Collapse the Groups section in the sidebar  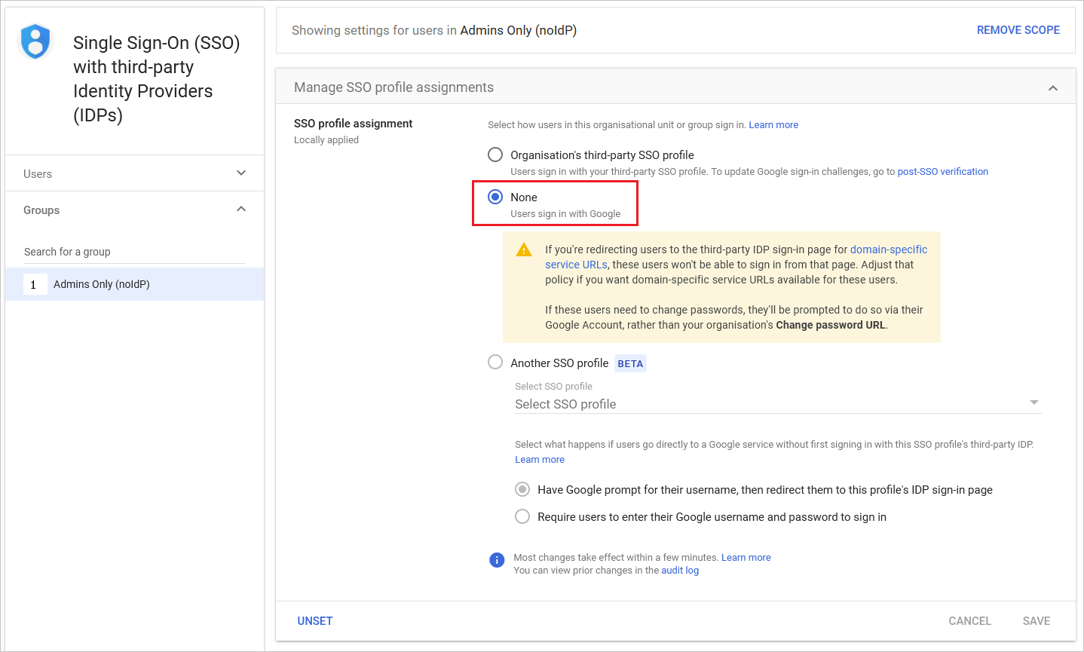[x=240, y=209]
